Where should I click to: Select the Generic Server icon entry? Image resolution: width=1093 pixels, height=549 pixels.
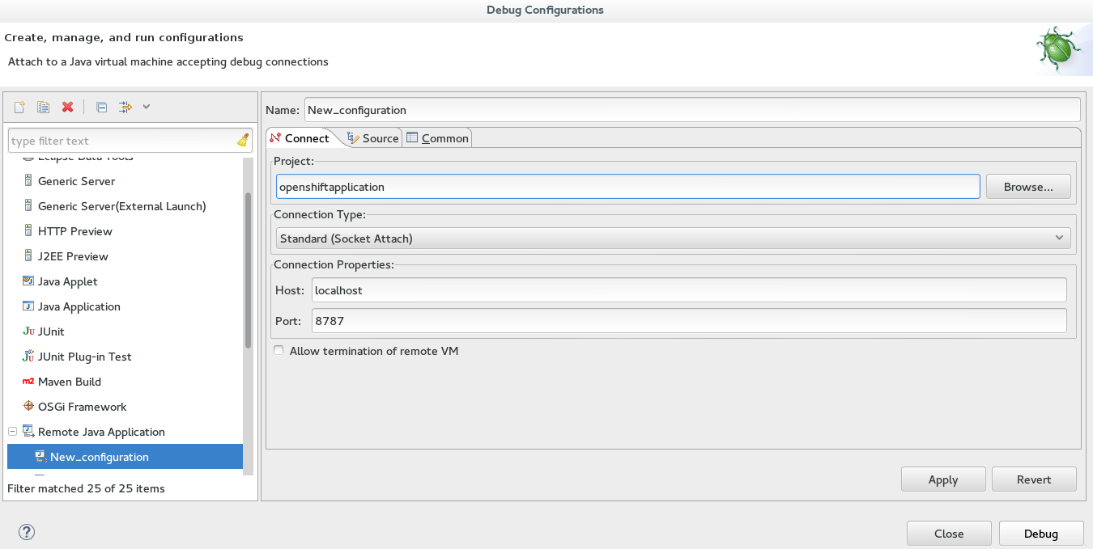28,181
